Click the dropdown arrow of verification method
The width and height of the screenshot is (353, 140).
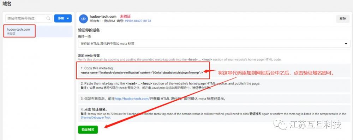[346, 44]
